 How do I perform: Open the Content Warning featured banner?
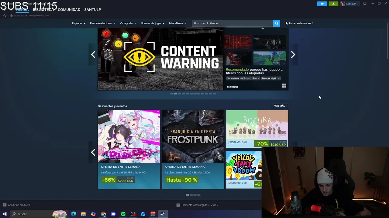point(160,59)
